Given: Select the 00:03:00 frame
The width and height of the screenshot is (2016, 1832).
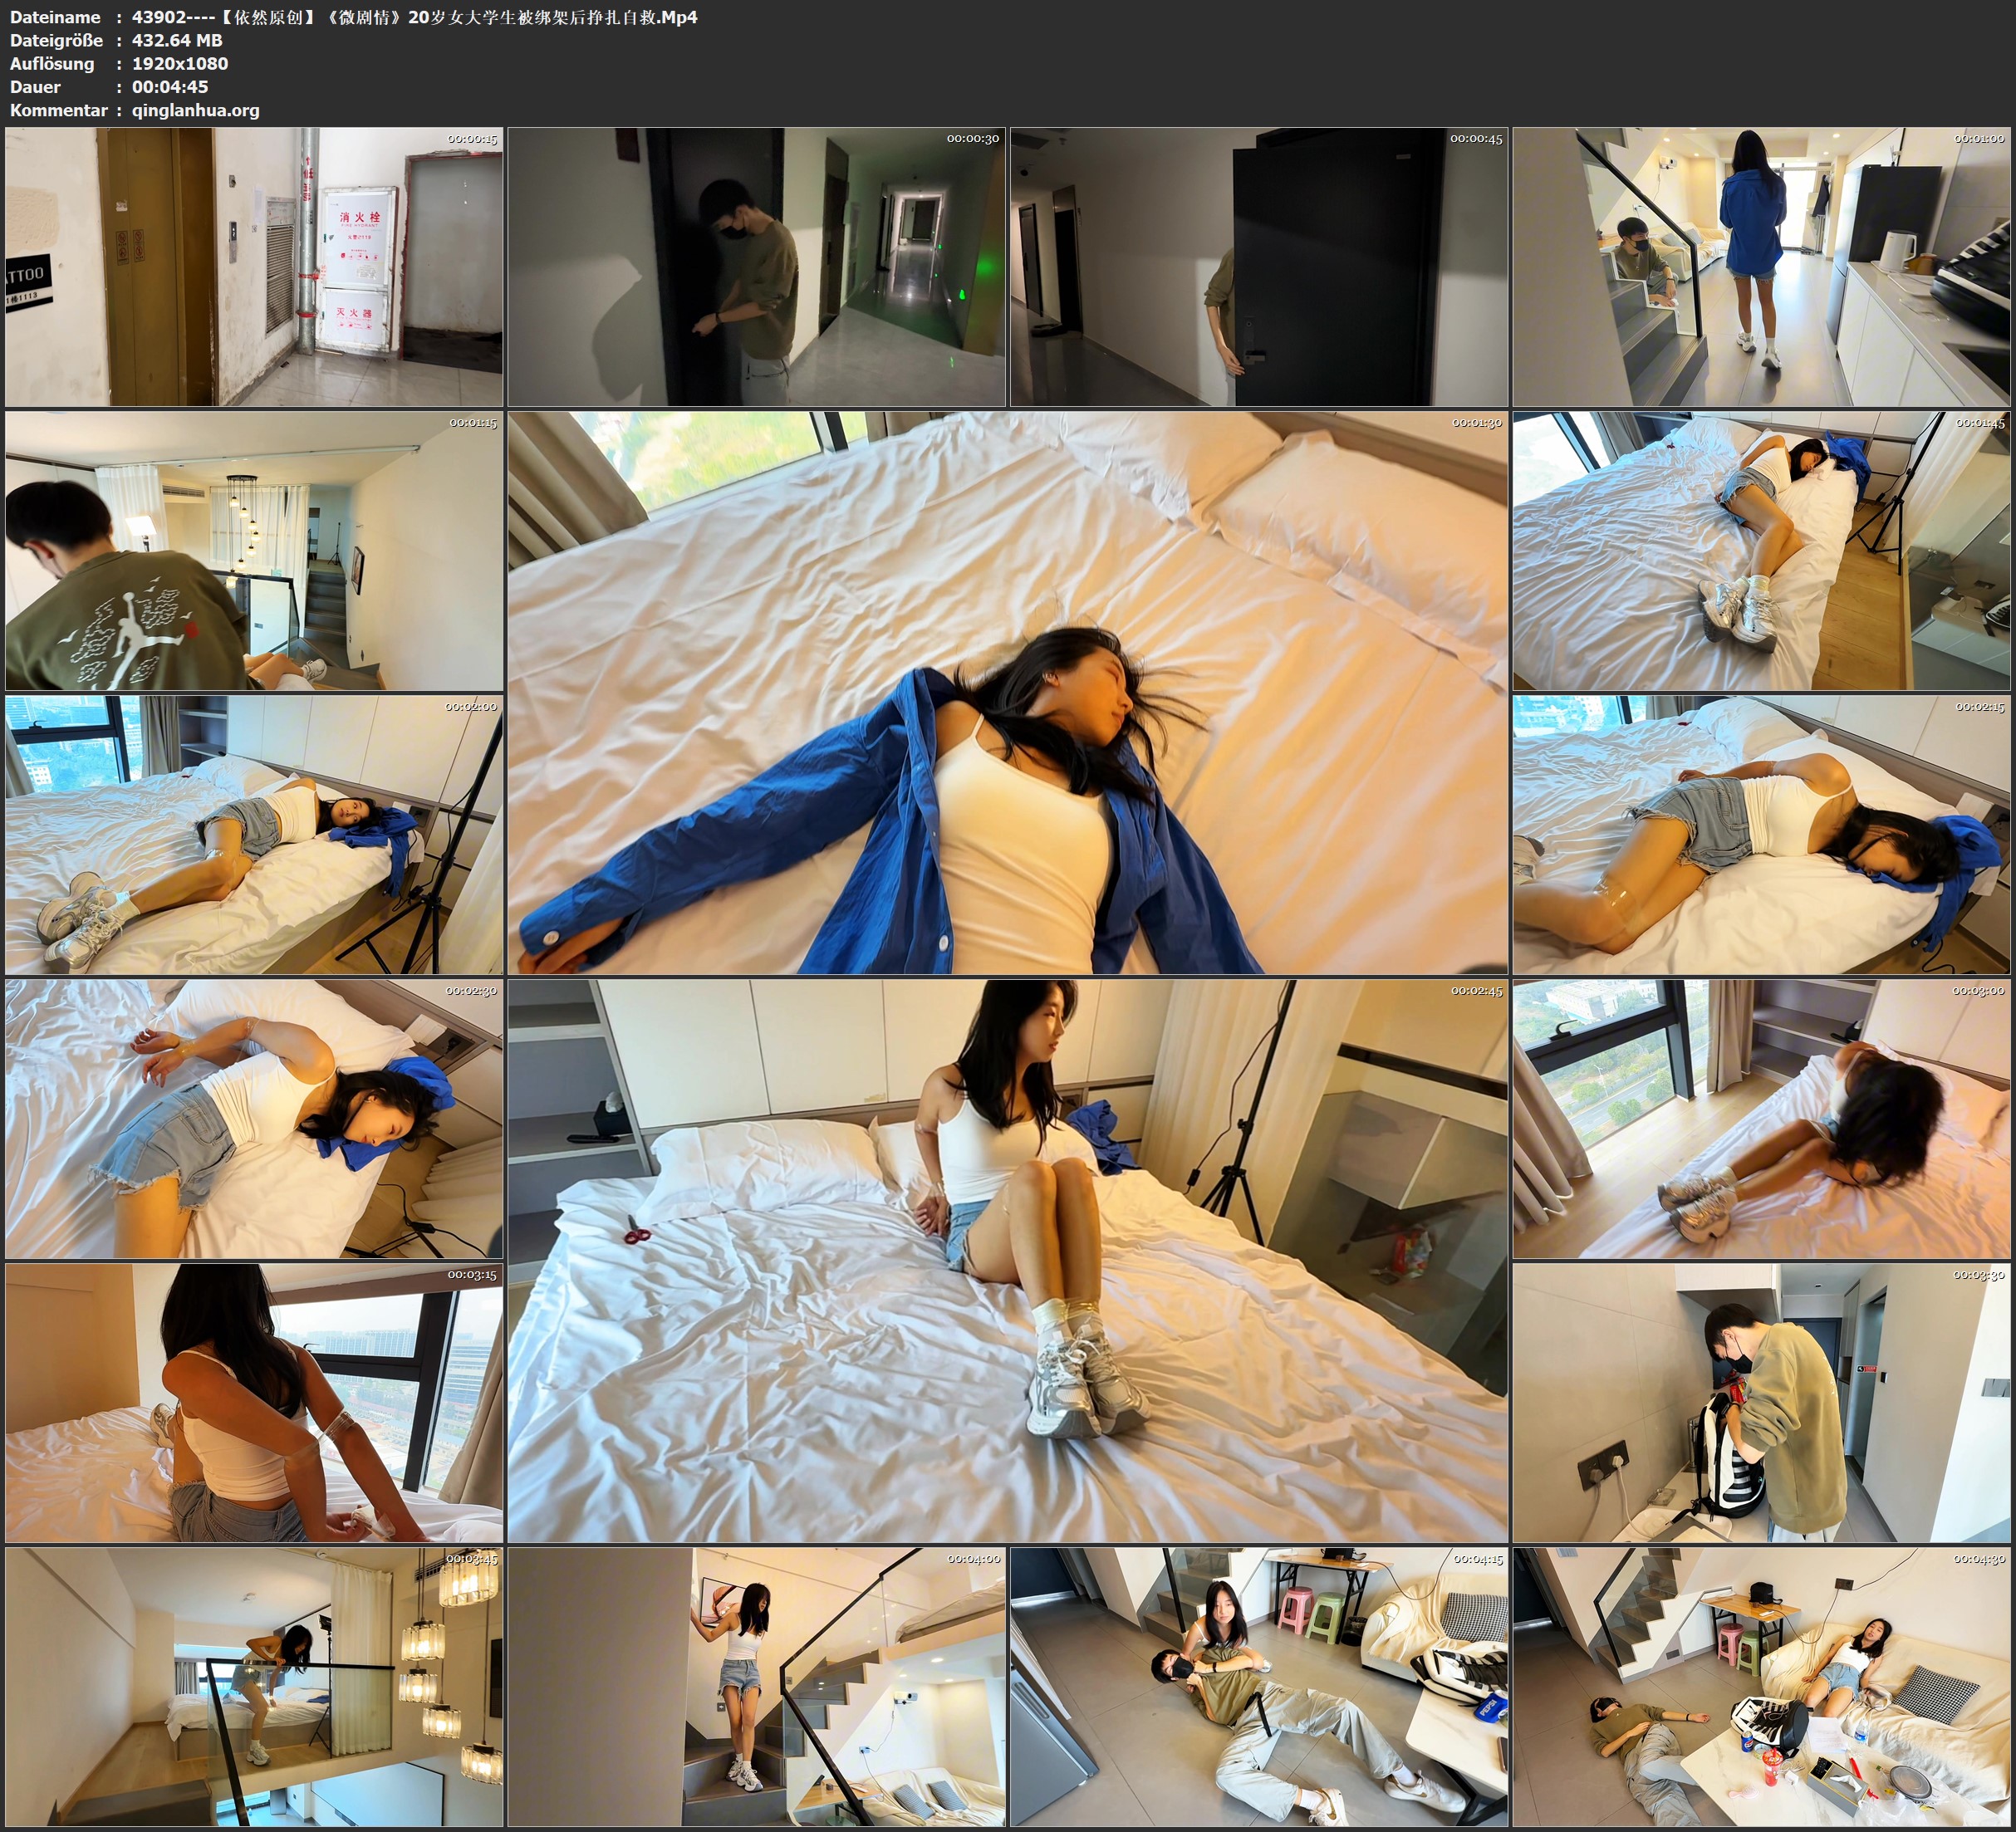Looking at the screenshot, I should (x=1761, y=1118).
